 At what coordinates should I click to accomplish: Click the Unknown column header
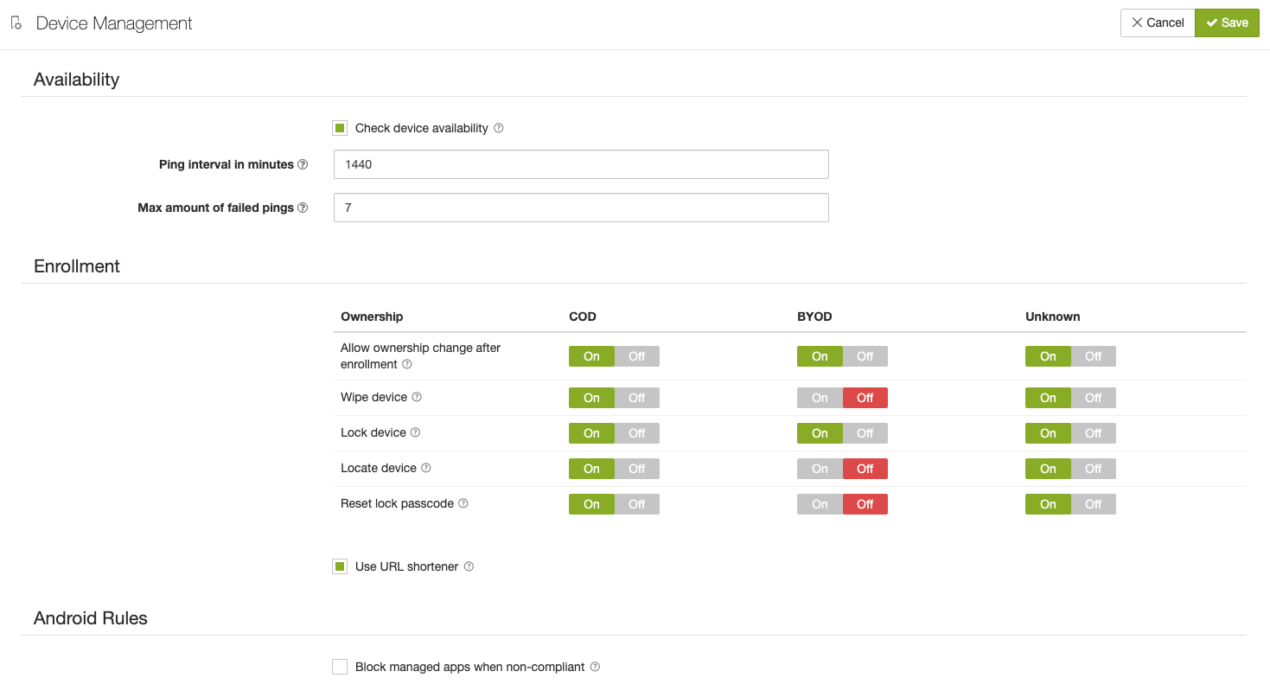tap(1053, 317)
